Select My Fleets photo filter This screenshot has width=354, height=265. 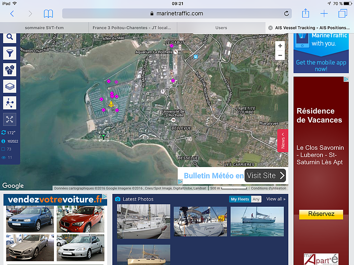(x=240, y=199)
